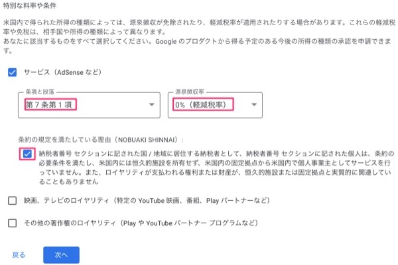Go back with the 戻る link

tap(19, 255)
